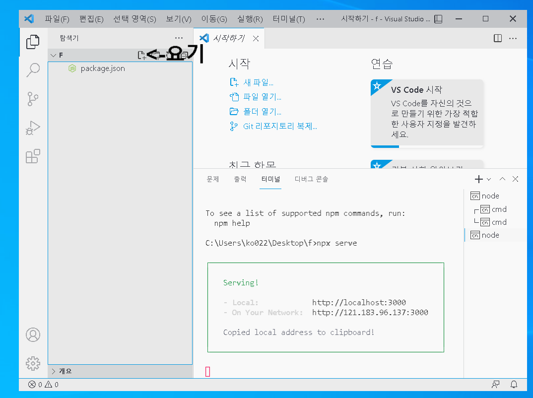The height and width of the screenshot is (398, 533).
Task: Switch to the 문제 panel tab
Action: pos(213,179)
